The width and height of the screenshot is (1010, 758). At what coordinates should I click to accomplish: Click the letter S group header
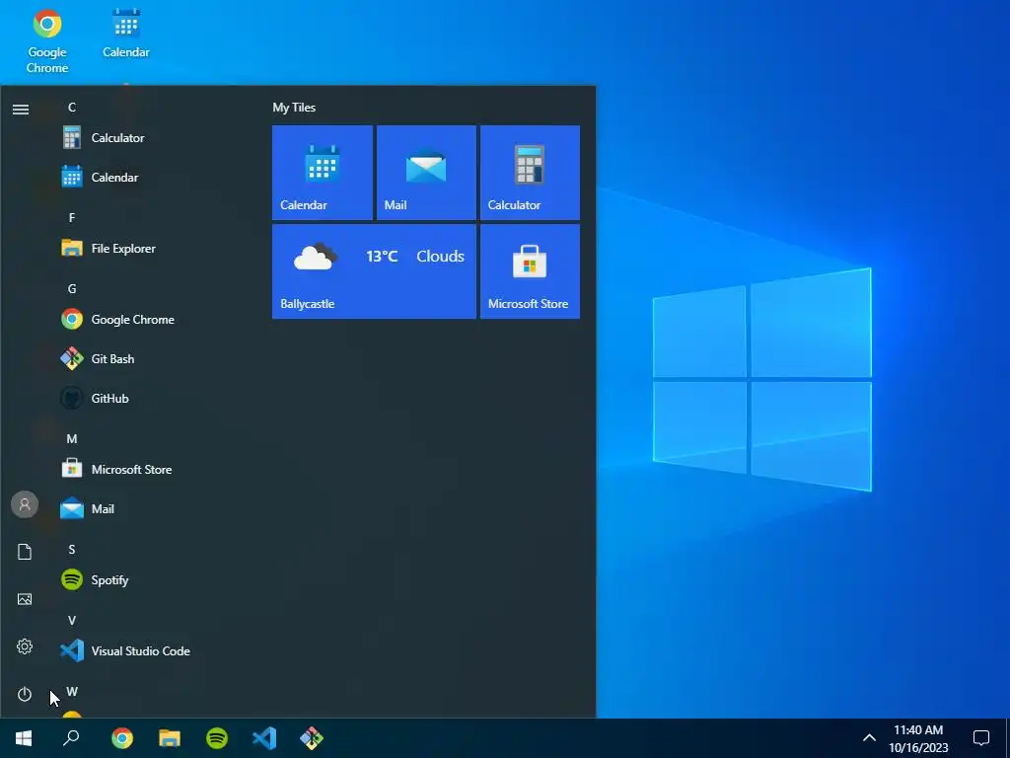click(72, 549)
